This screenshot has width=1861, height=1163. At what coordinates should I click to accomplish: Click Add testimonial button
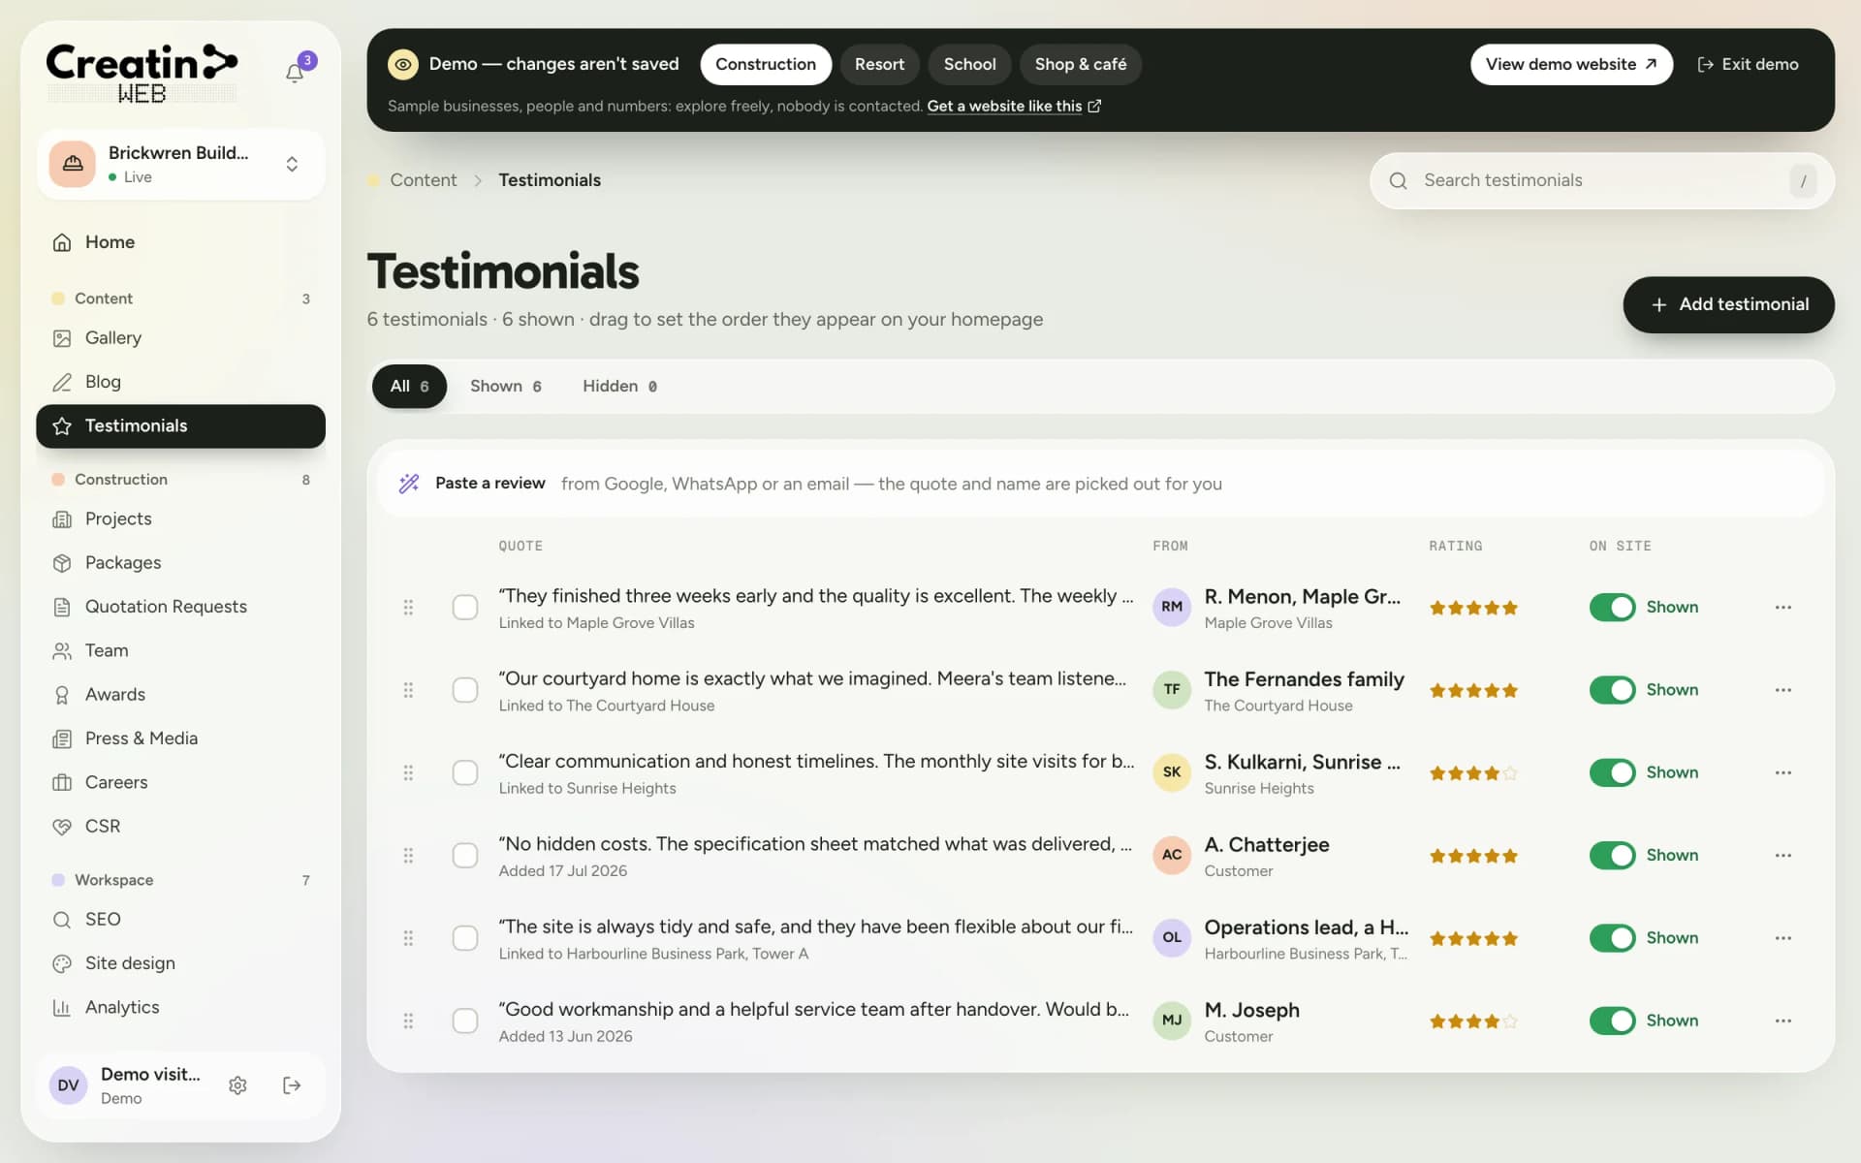tap(1728, 304)
